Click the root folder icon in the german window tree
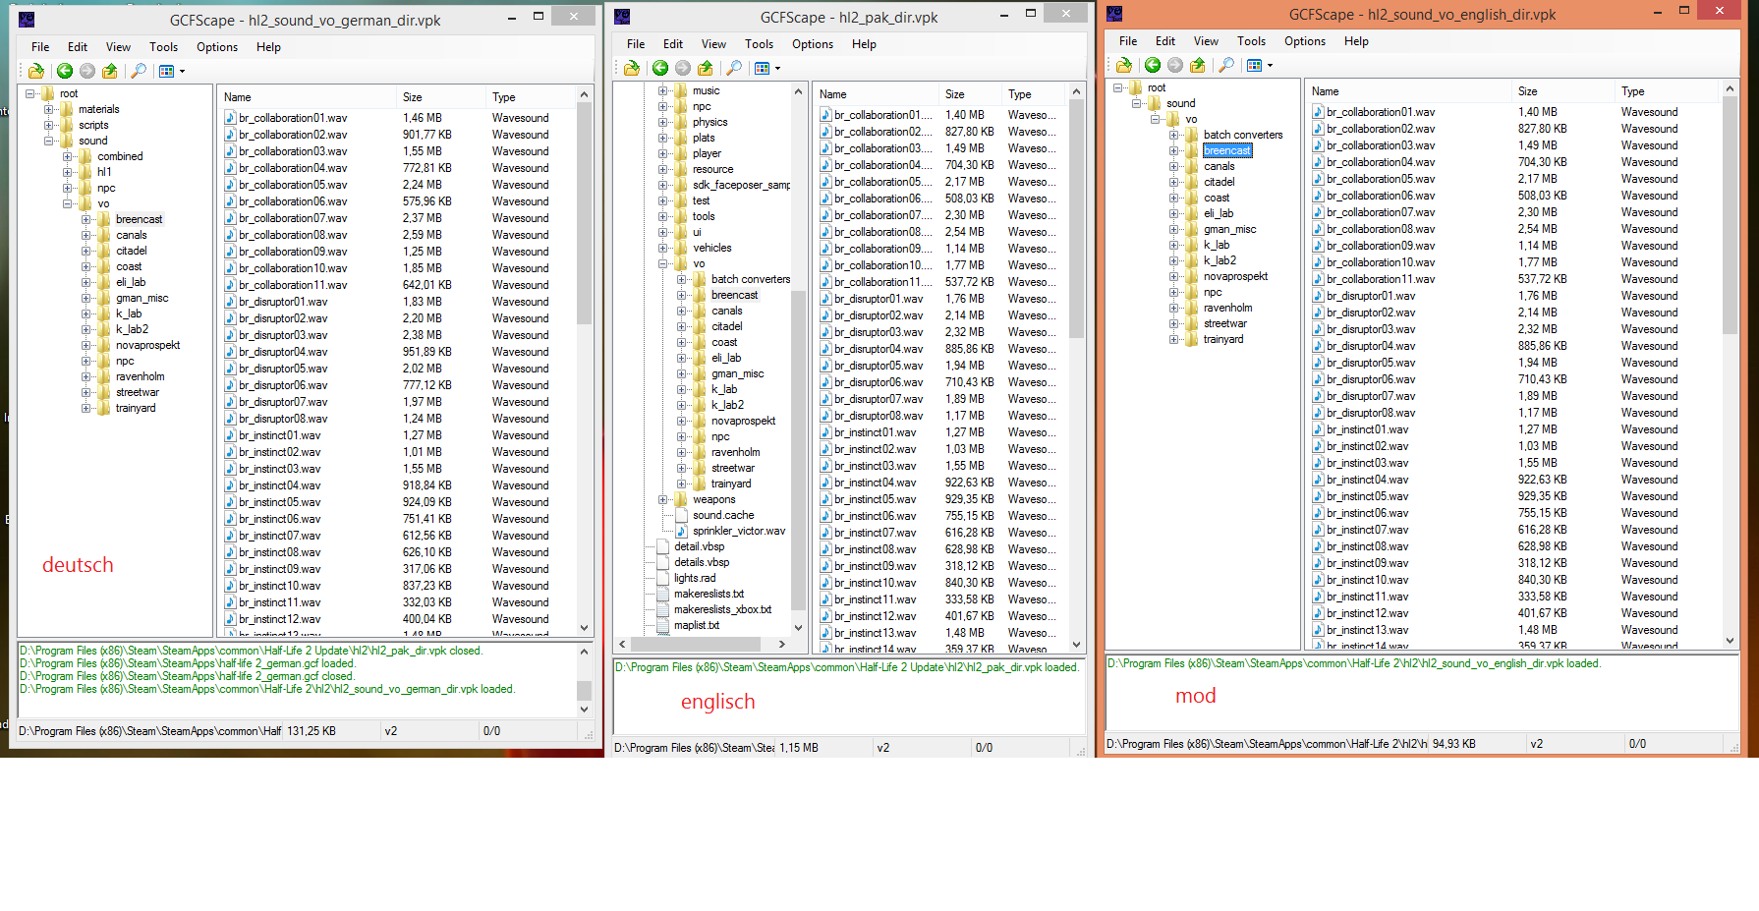This screenshot has height=911, width=1759. [47, 93]
